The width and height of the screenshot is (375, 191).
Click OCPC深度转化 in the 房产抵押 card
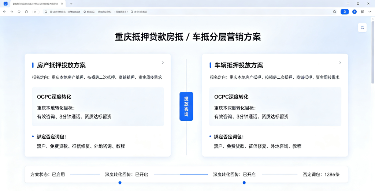[54, 97]
